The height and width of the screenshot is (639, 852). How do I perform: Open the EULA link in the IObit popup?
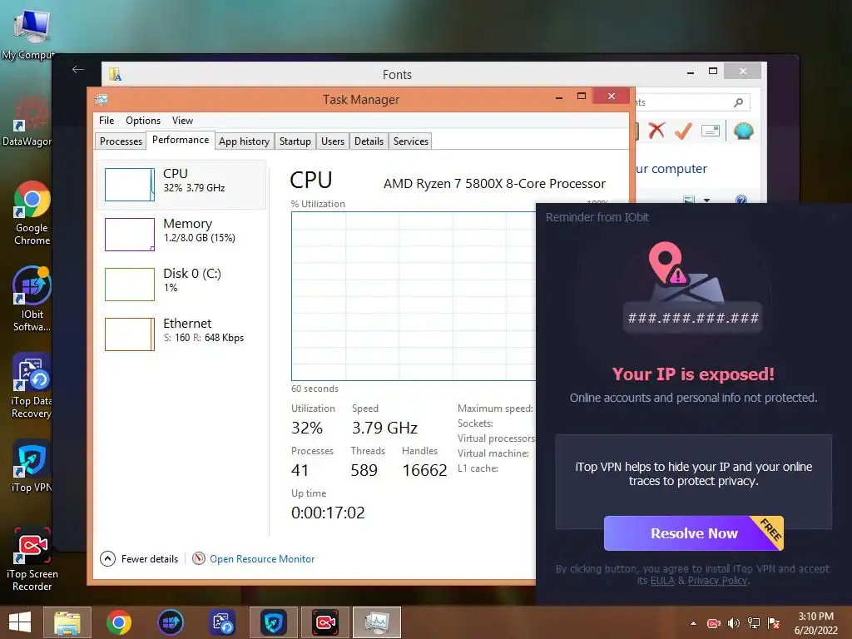[x=662, y=581]
